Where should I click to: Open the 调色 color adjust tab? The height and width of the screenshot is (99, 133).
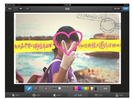coord(57,95)
